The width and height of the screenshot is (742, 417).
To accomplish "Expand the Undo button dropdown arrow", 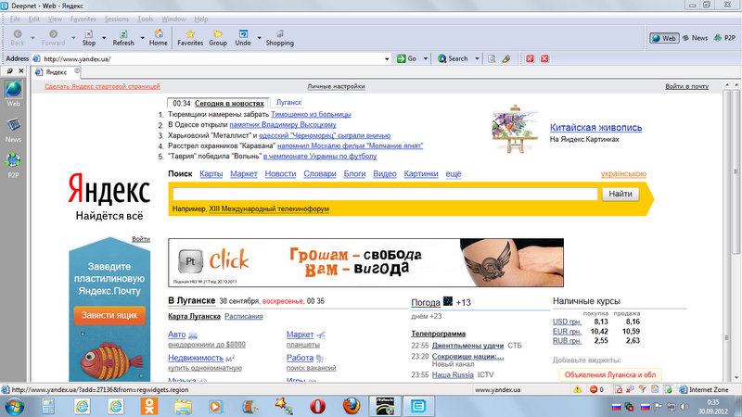I will [259, 37].
